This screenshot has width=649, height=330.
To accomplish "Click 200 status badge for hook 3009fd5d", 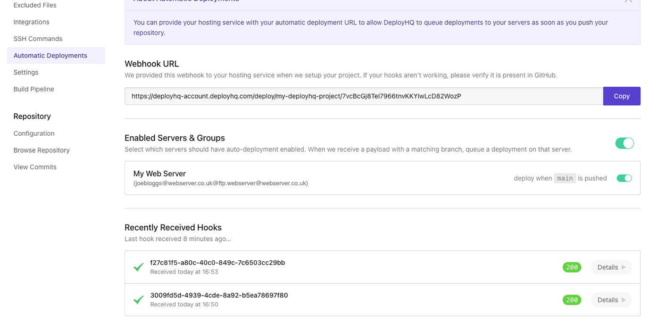I will pyautogui.click(x=572, y=300).
